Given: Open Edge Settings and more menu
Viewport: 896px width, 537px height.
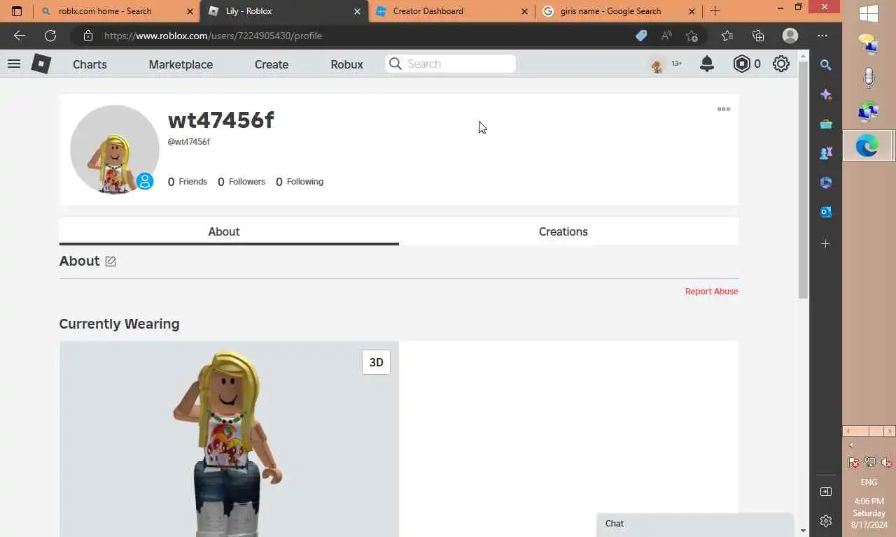Looking at the screenshot, I should 822,36.
